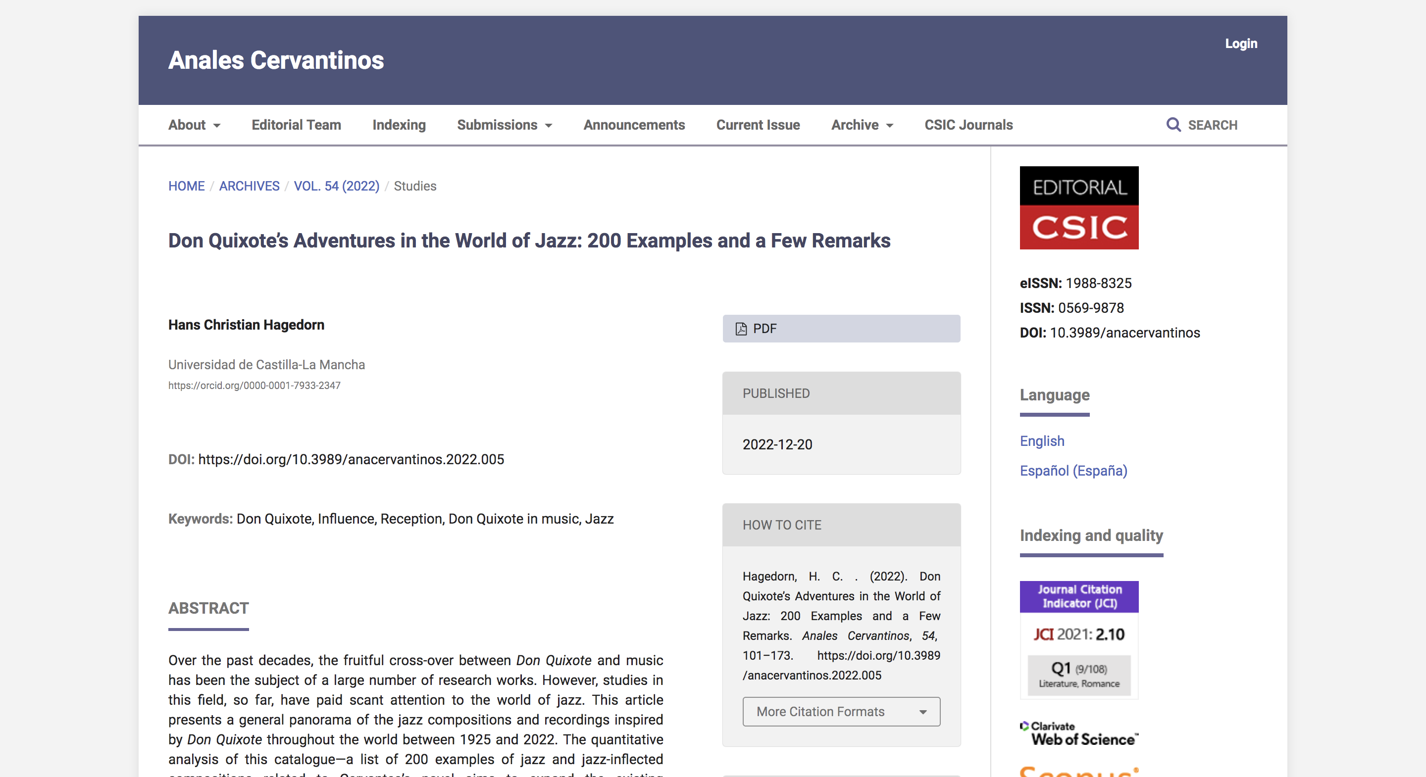Image resolution: width=1426 pixels, height=777 pixels.
Task: Click the Login link
Action: tap(1240, 44)
